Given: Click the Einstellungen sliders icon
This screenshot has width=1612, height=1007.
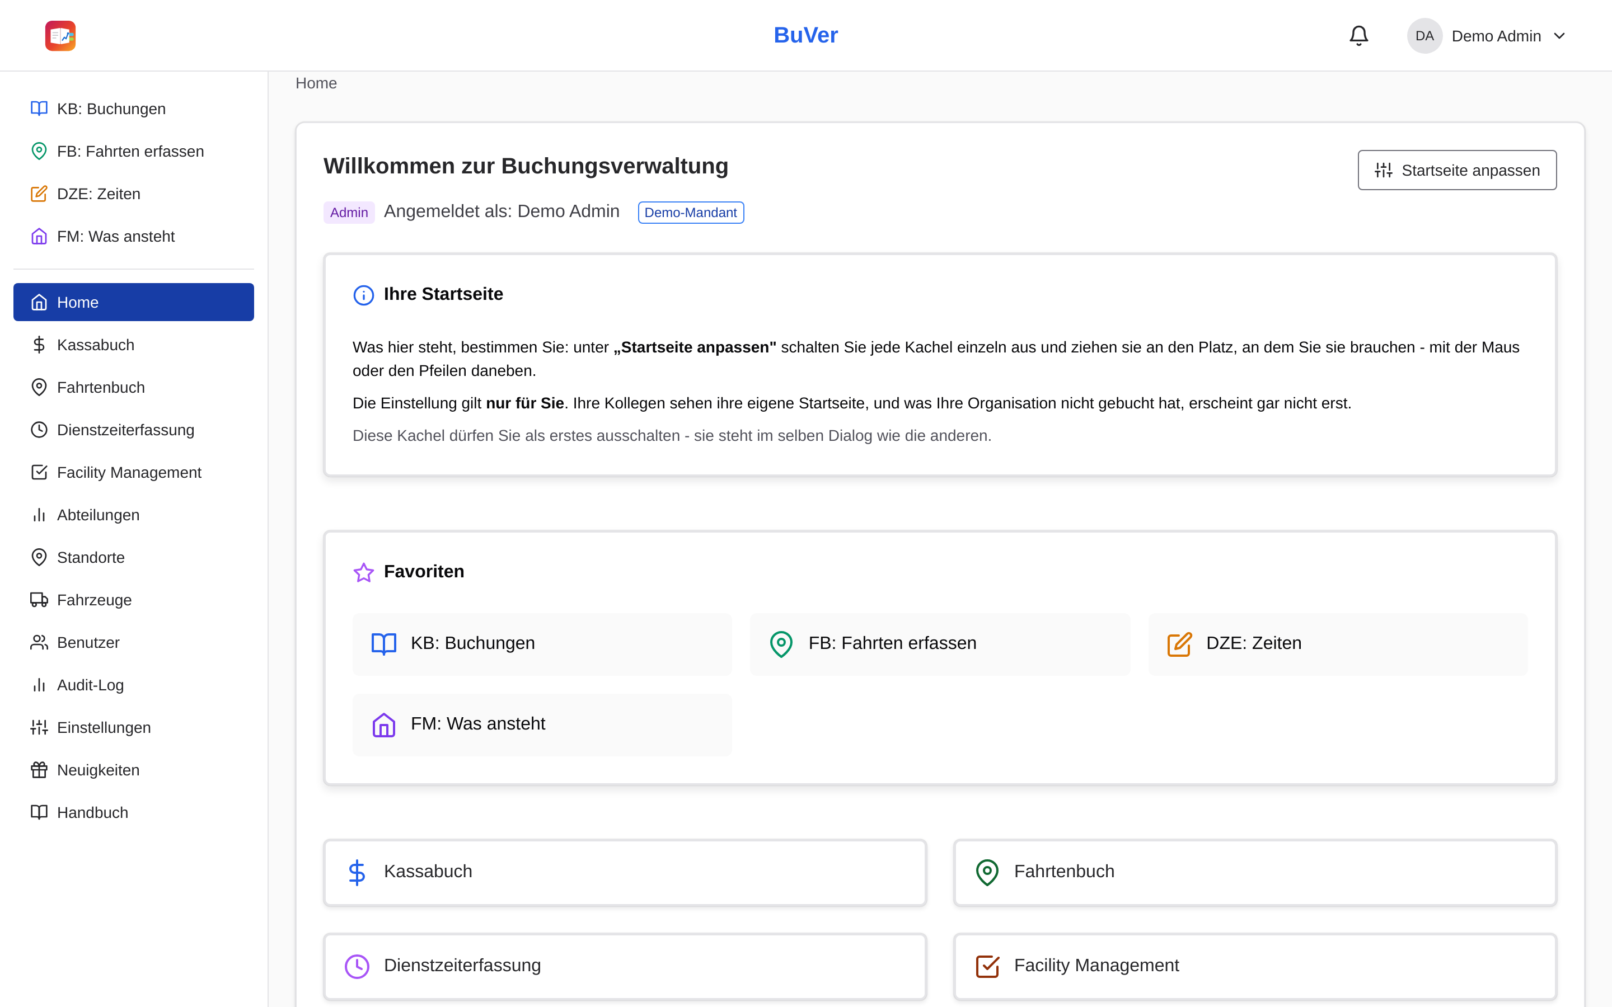Looking at the screenshot, I should coord(39,728).
